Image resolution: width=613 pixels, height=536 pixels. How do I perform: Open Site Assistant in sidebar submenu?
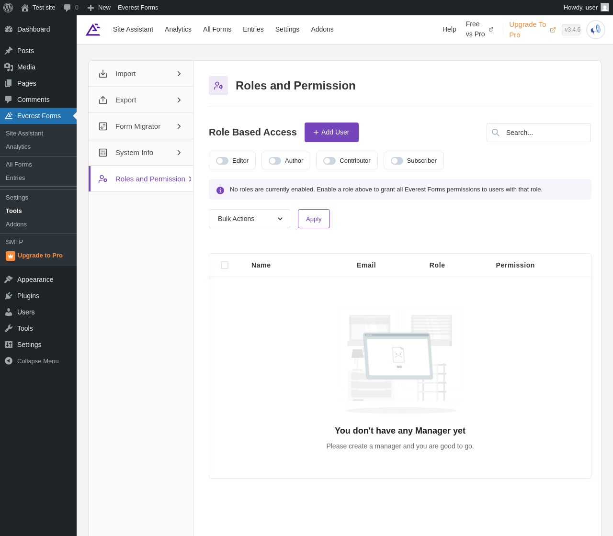pyautogui.click(x=24, y=134)
